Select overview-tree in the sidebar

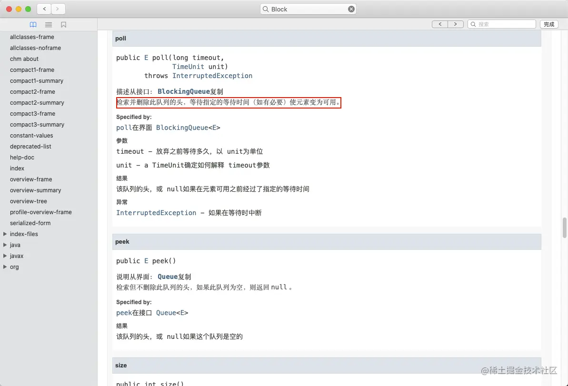(29, 201)
